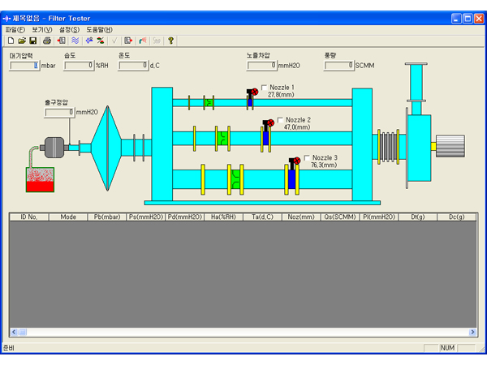Click the Print toolbar icon
The image size is (487, 365).
pos(47,40)
